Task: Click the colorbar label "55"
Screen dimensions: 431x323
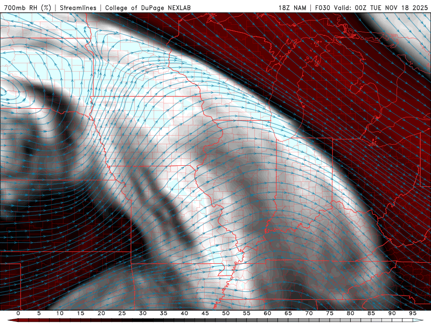Action: click(247, 313)
